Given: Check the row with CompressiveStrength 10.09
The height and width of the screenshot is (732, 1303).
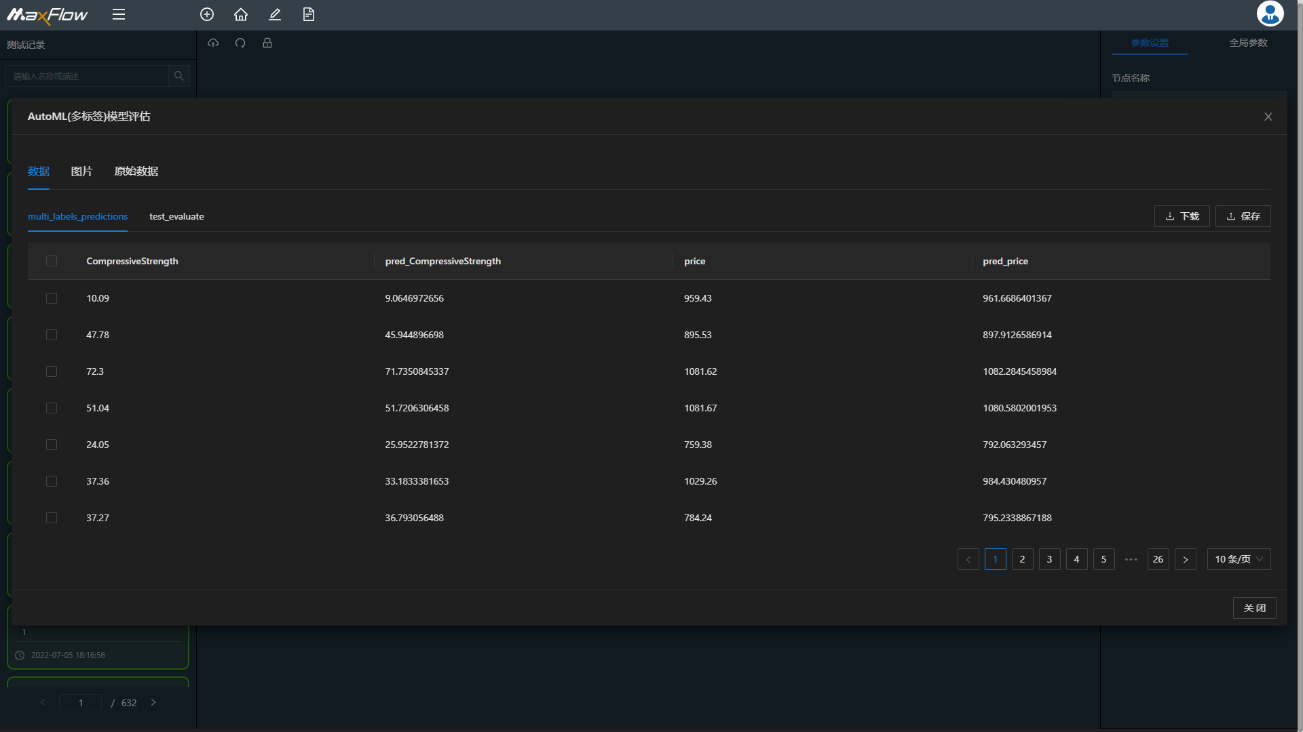Looking at the screenshot, I should coord(52,298).
